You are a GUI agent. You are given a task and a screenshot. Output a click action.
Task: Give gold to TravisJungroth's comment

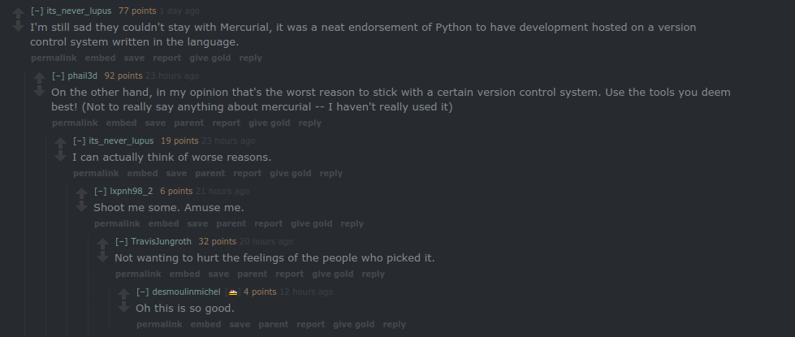click(332, 274)
